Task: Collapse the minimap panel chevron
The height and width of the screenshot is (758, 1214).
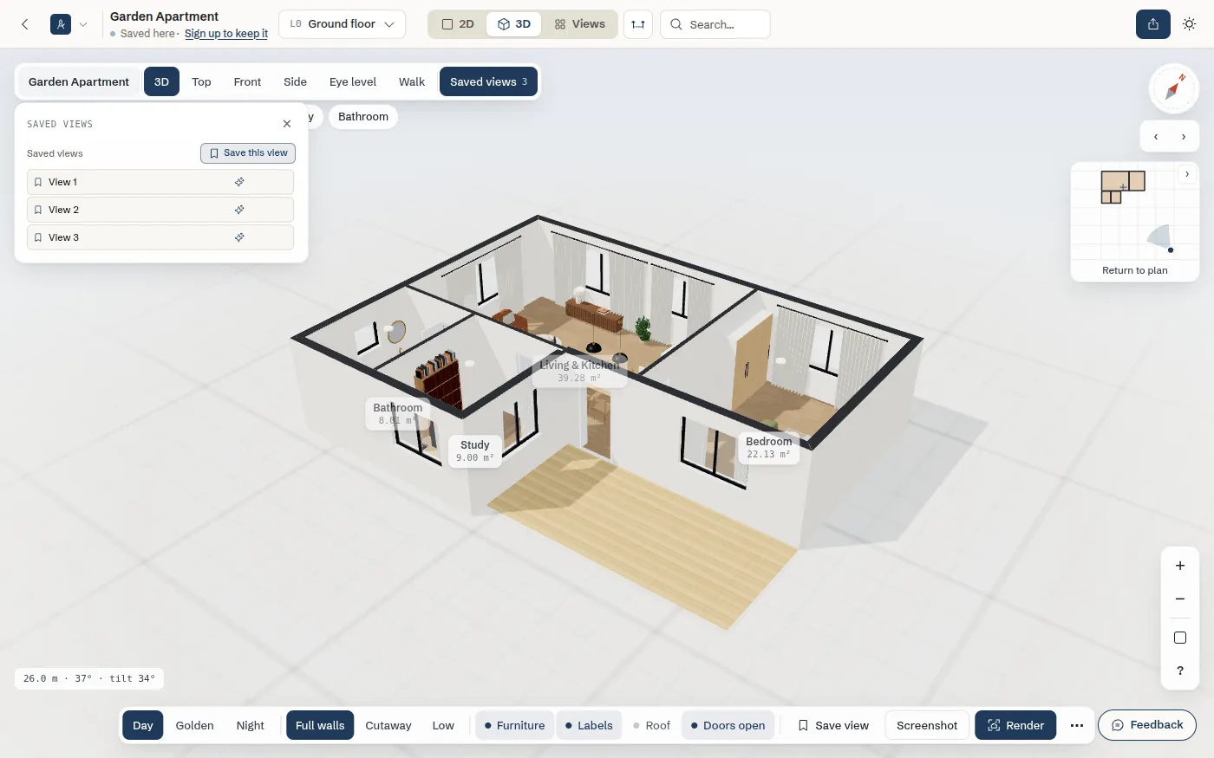Action: point(1187,174)
